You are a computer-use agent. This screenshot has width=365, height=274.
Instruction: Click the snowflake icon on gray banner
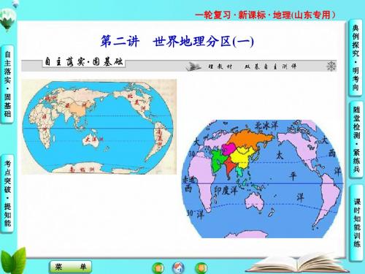coord(331,66)
